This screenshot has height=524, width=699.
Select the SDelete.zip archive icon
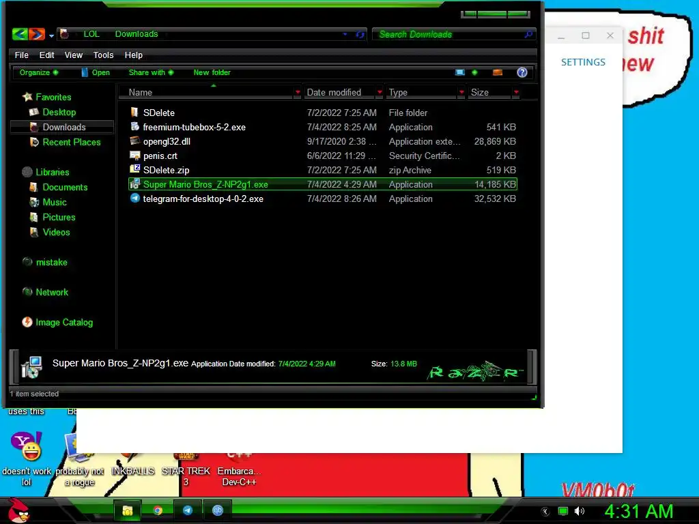click(134, 169)
